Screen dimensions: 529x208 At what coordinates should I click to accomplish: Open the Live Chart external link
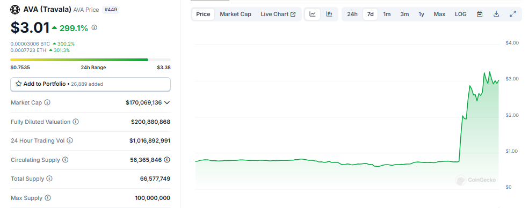[x=278, y=14]
